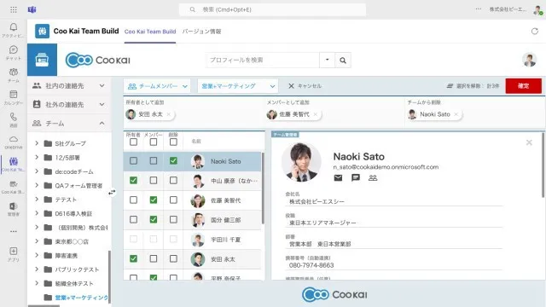The image size is (546, 307).
Task: Click 選択を解除 clear selection button
Action: (473, 86)
